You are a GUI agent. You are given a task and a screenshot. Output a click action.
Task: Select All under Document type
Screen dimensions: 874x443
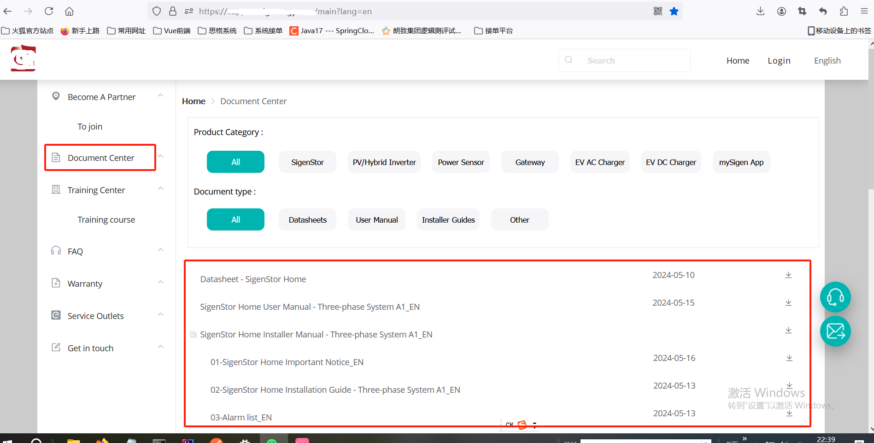pyautogui.click(x=235, y=219)
